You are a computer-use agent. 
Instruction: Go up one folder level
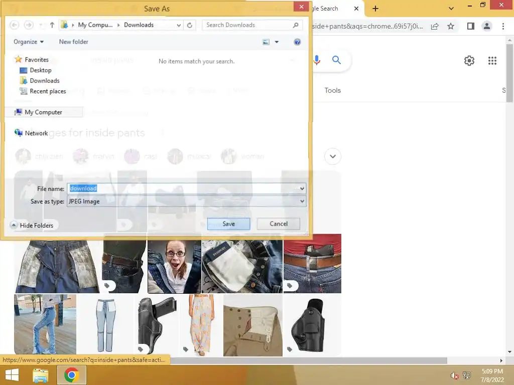52,25
